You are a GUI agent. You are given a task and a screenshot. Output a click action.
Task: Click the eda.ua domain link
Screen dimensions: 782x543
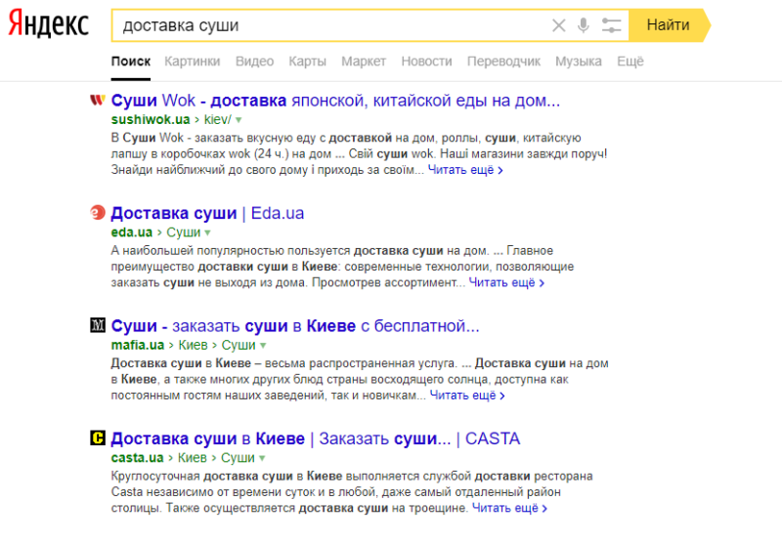[132, 232]
